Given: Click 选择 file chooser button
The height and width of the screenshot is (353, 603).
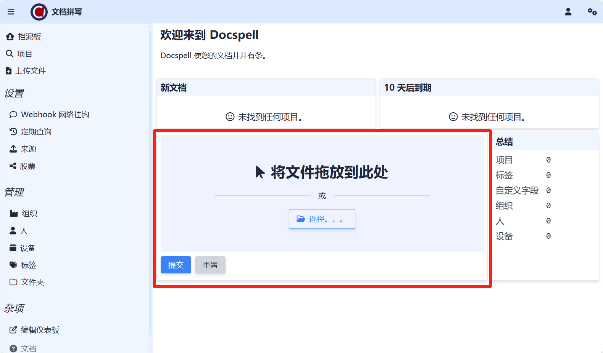Looking at the screenshot, I should (322, 219).
